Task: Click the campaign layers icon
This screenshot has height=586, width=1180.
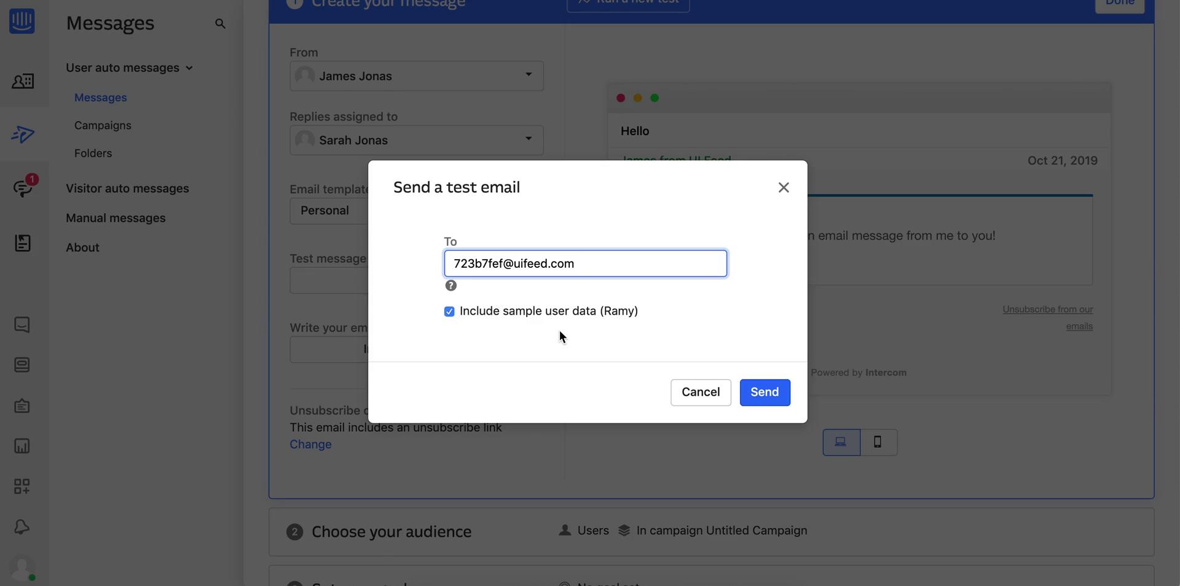Action: [x=624, y=530]
